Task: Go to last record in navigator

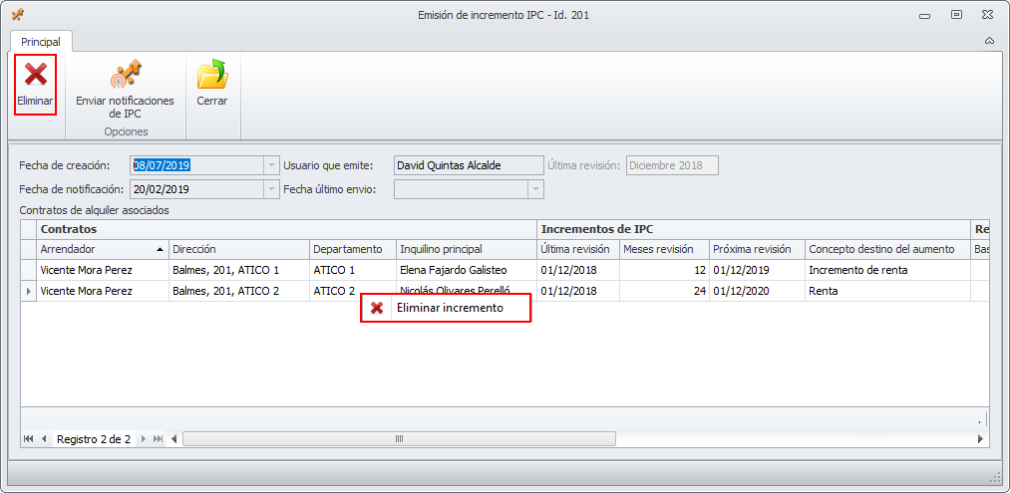Action: click(x=159, y=439)
